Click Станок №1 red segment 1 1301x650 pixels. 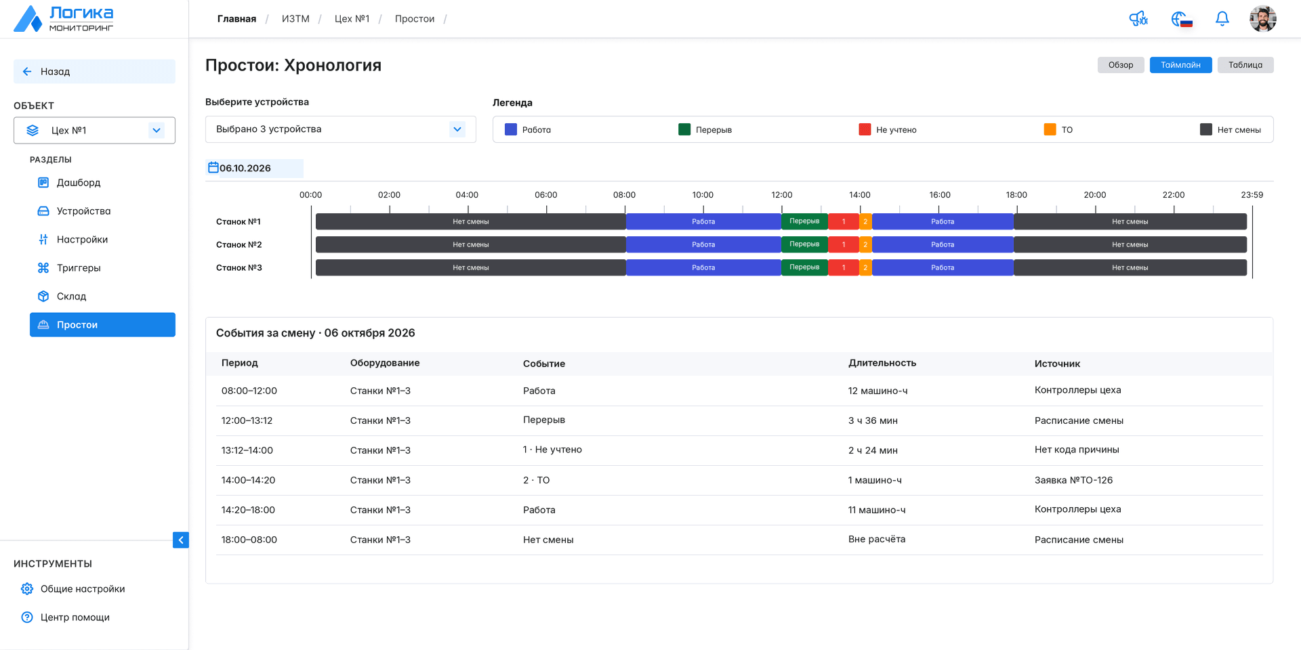[x=844, y=221]
